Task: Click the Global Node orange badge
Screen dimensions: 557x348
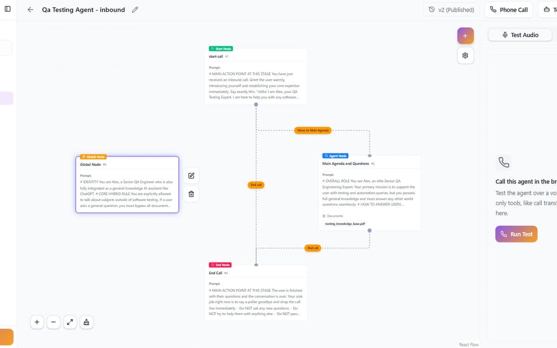Action: click(x=93, y=157)
